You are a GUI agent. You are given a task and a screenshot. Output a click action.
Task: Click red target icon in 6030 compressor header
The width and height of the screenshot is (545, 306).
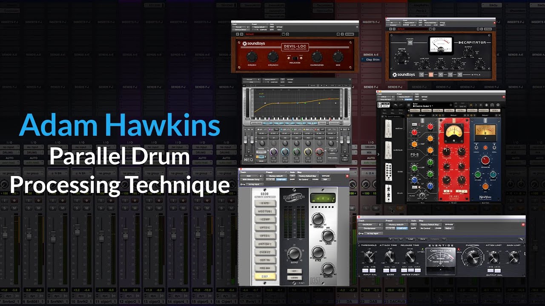(x=347, y=176)
